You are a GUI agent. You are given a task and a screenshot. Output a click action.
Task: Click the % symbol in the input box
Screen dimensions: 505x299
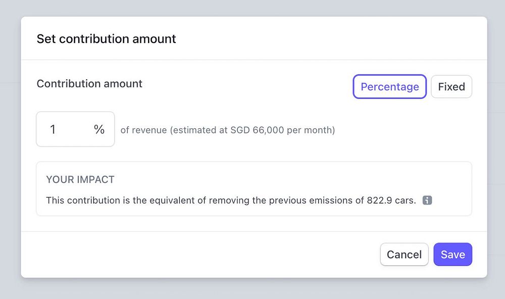(x=99, y=130)
